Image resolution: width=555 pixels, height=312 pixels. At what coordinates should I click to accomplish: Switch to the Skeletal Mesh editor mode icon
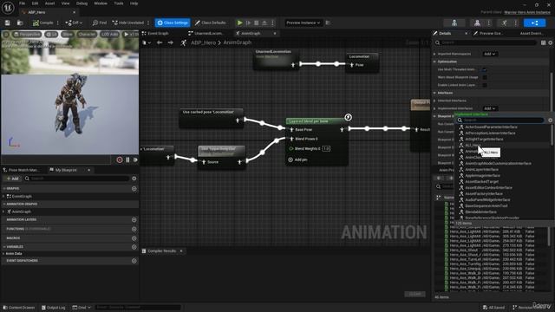tap(477, 23)
